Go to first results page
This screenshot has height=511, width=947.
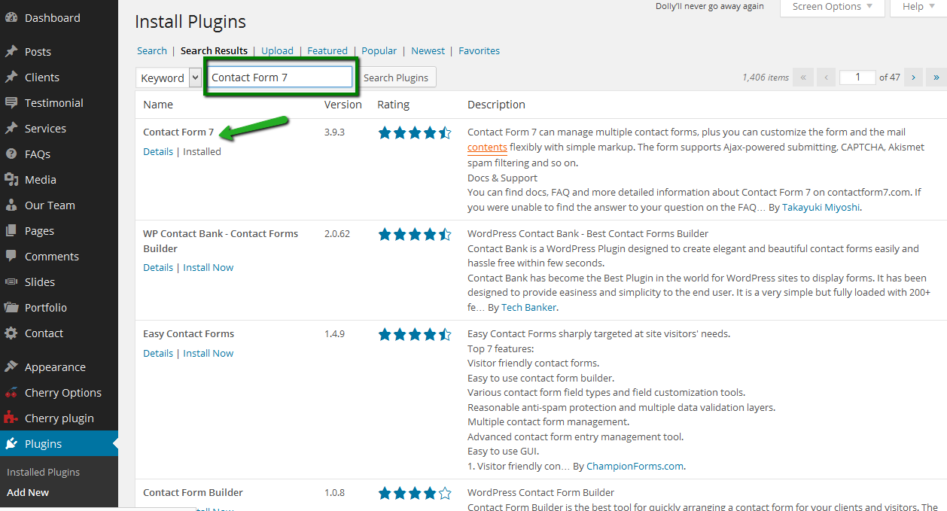tap(803, 77)
